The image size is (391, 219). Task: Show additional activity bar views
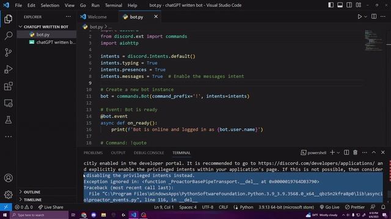point(8,136)
